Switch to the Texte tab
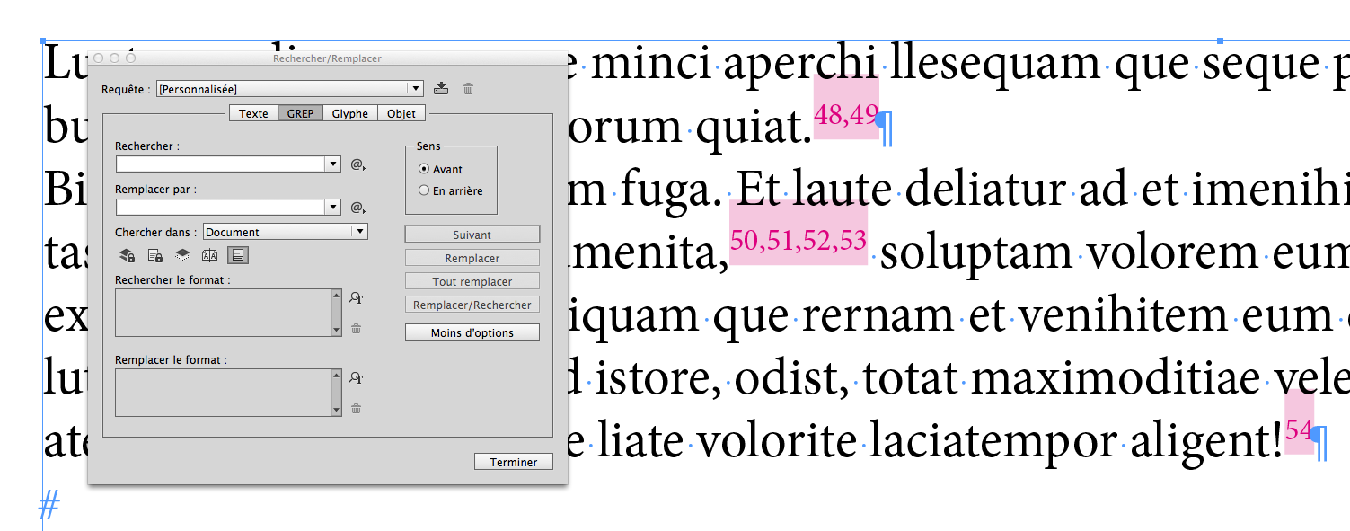 point(253,113)
